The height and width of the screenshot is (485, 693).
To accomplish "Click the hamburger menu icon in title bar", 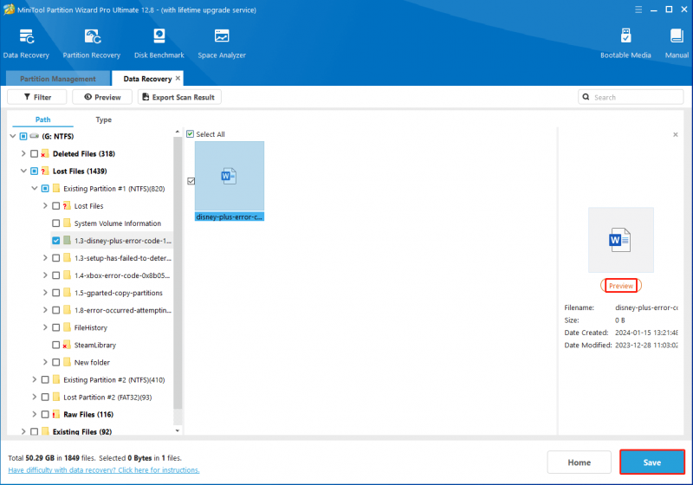I will 638,10.
